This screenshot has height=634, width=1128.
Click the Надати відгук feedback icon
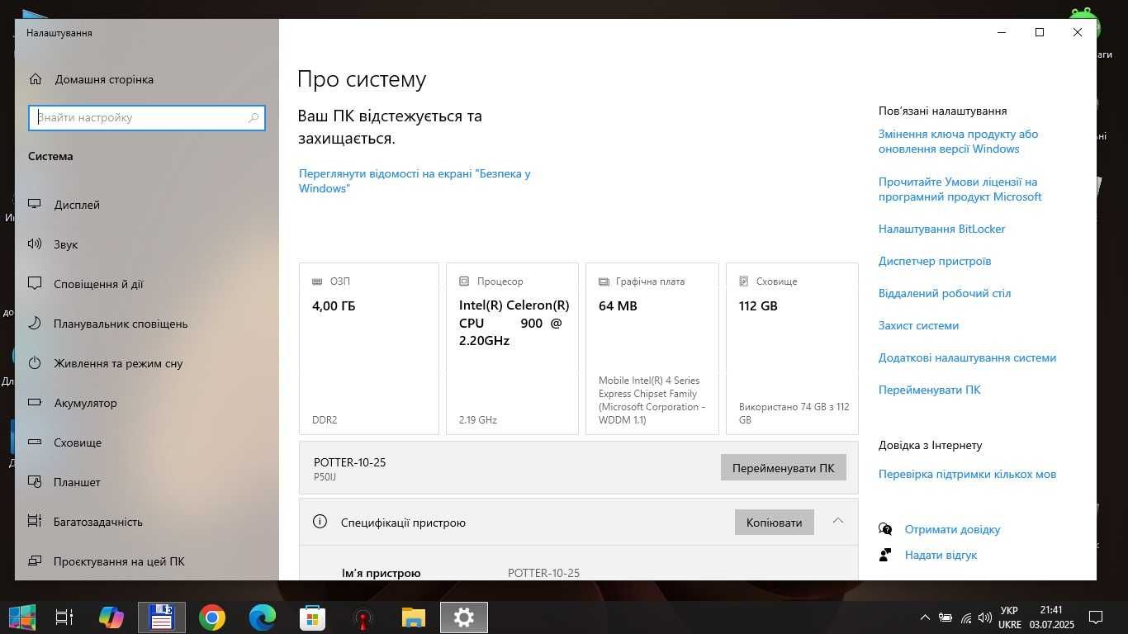[x=885, y=555]
